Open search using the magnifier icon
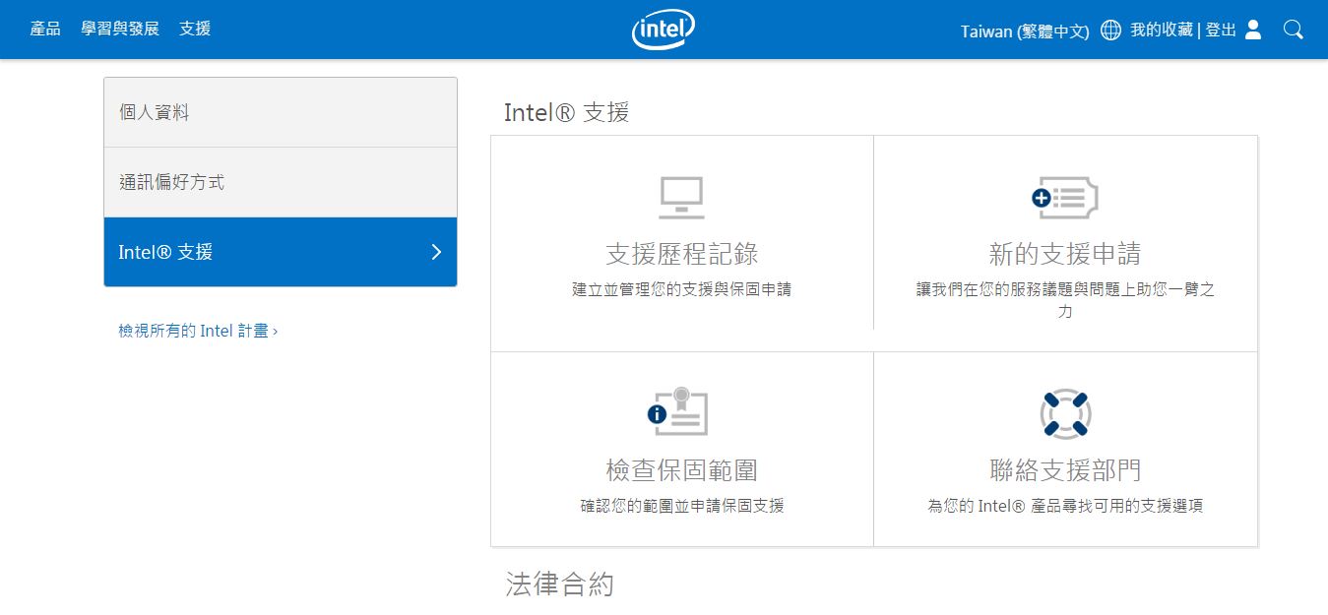Screen dimensions: 1328x615 click(1293, 30)
